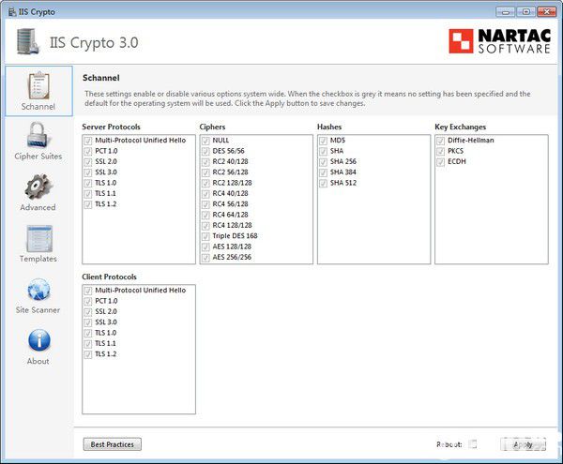
Task: Toggle Client Protocols PCT 1.0 checkbox
Action: click(x=88, y=301)
